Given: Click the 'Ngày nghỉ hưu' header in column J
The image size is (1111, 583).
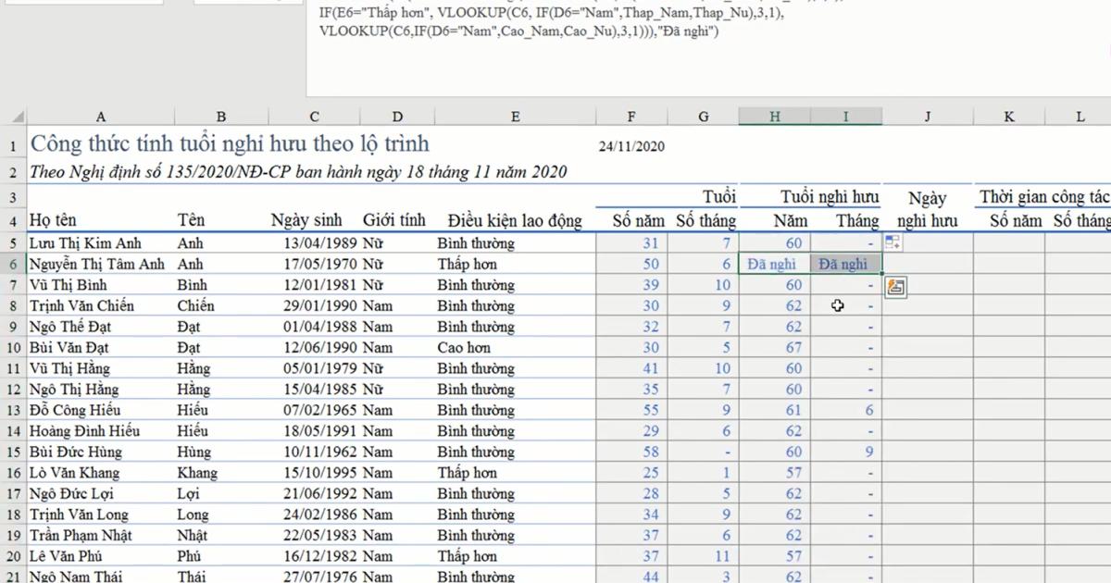Looking at the screenshot, I should click(927, 209).
